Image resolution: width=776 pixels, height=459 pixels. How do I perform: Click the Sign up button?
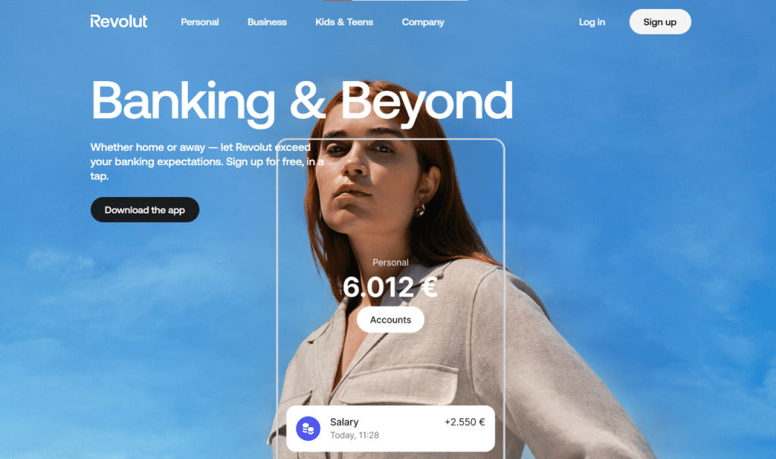[x=660, y=22]
